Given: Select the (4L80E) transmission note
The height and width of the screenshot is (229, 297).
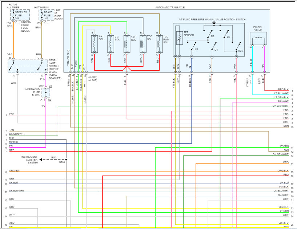Looking at the screenshot, I should pos(93,80).
